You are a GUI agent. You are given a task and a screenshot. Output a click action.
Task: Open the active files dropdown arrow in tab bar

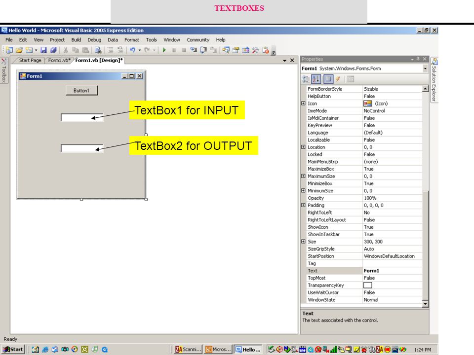(284, 61)
